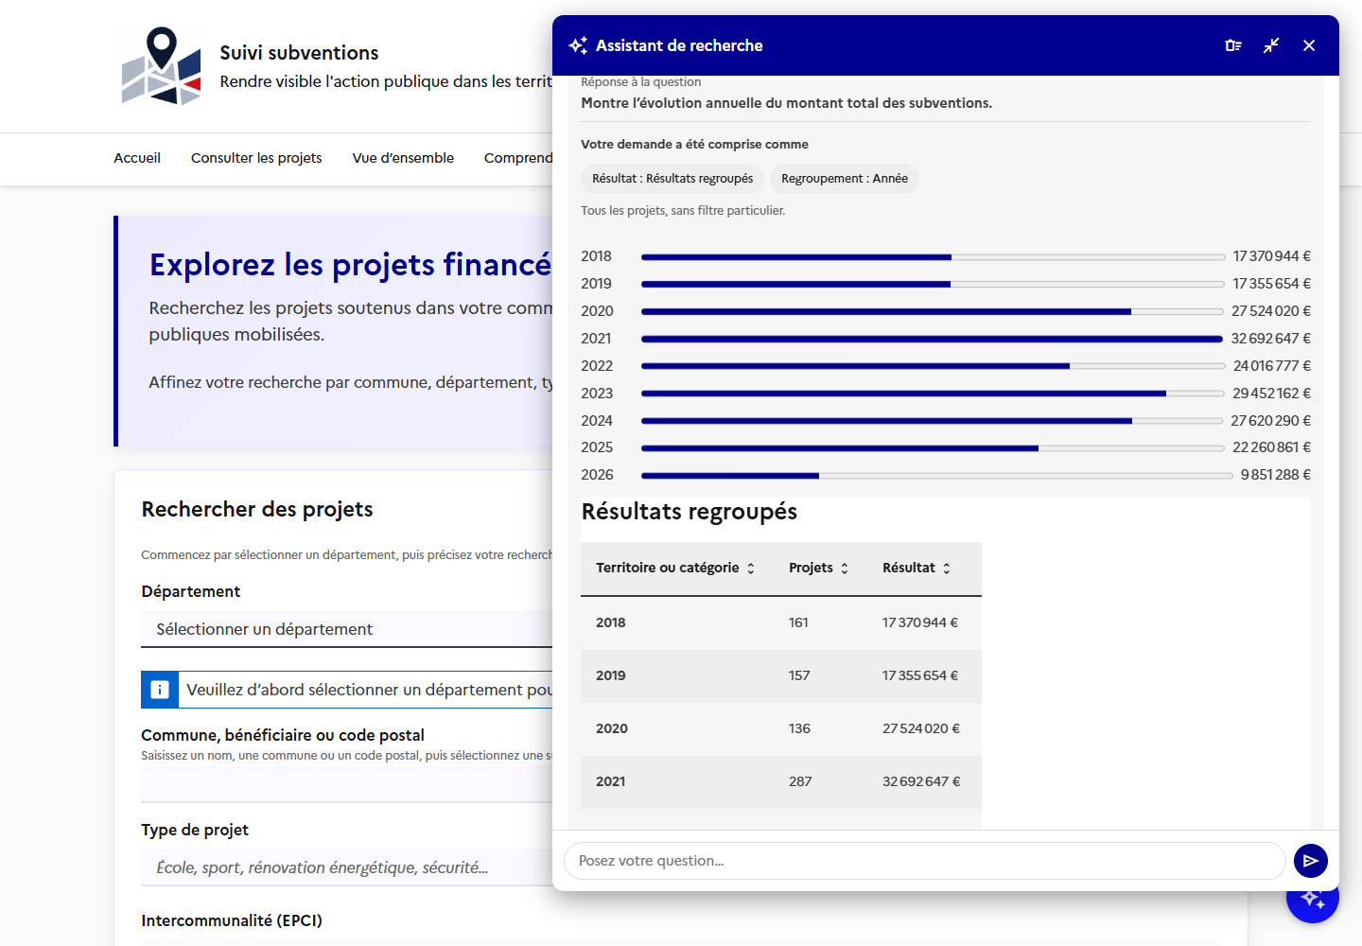Click the 24 016 777 € chart value
Viewport: 1362px width, 946px height.
[1271, 366]
